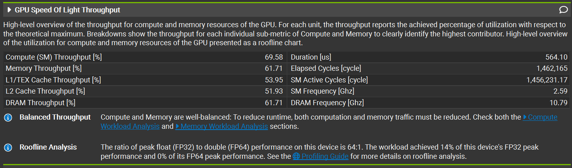Select the DRAM Frequency row
The width and height of the screenshot is (572, 168).
click(x=428, y=103)
